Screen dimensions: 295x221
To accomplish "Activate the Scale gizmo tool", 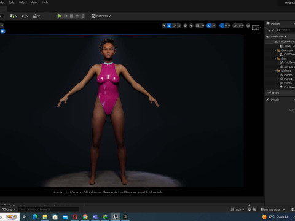I will pos(179,26).
